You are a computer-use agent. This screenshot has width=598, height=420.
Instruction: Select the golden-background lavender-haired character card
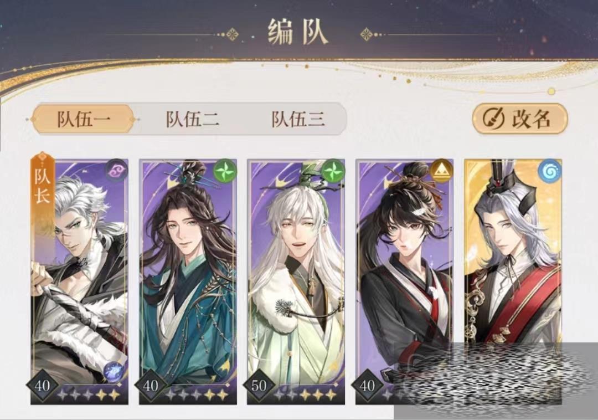[513, 281]
